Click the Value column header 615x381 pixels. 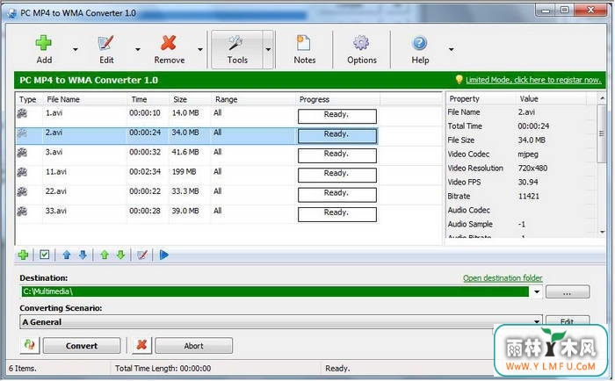[x=551, y=99]
